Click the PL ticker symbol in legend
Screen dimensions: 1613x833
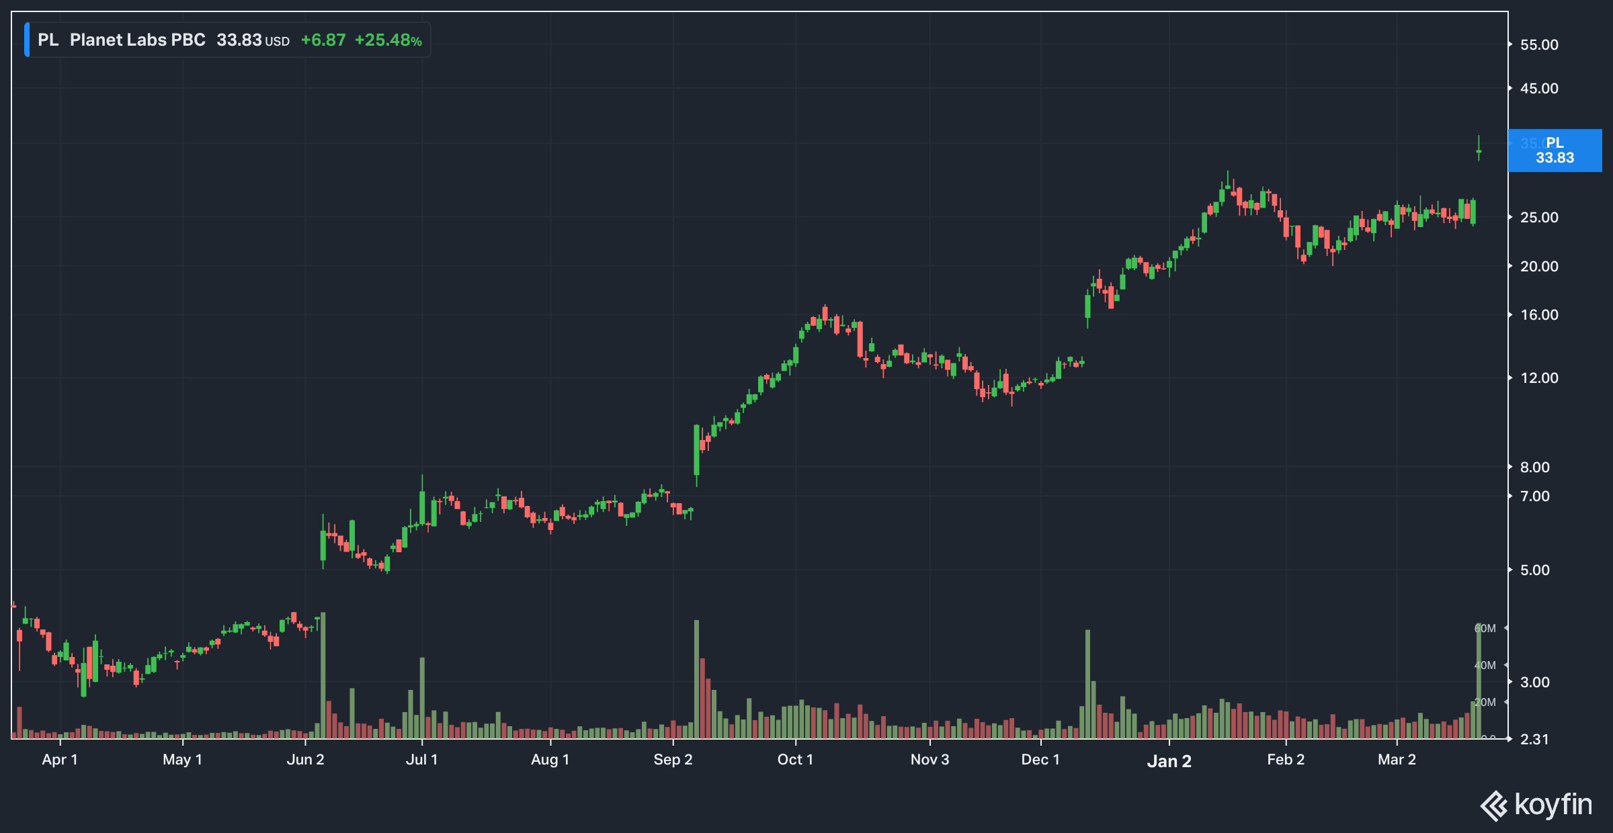click(x=48, y=40)
